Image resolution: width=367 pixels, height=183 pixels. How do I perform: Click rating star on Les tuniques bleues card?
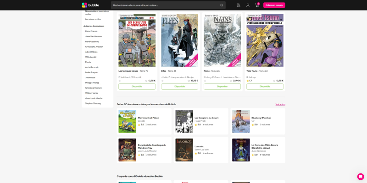(x=120, y=81)
